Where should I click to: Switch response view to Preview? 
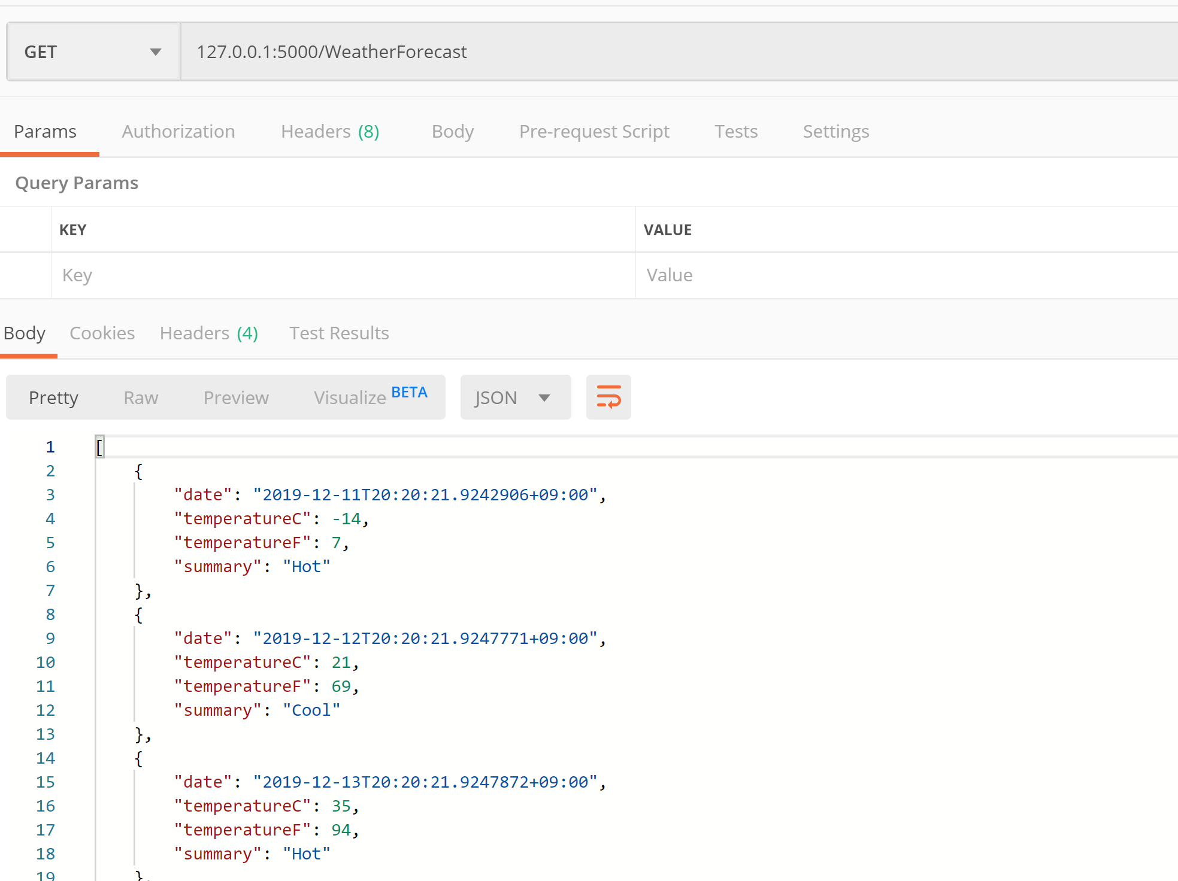(x=236, y=398)
